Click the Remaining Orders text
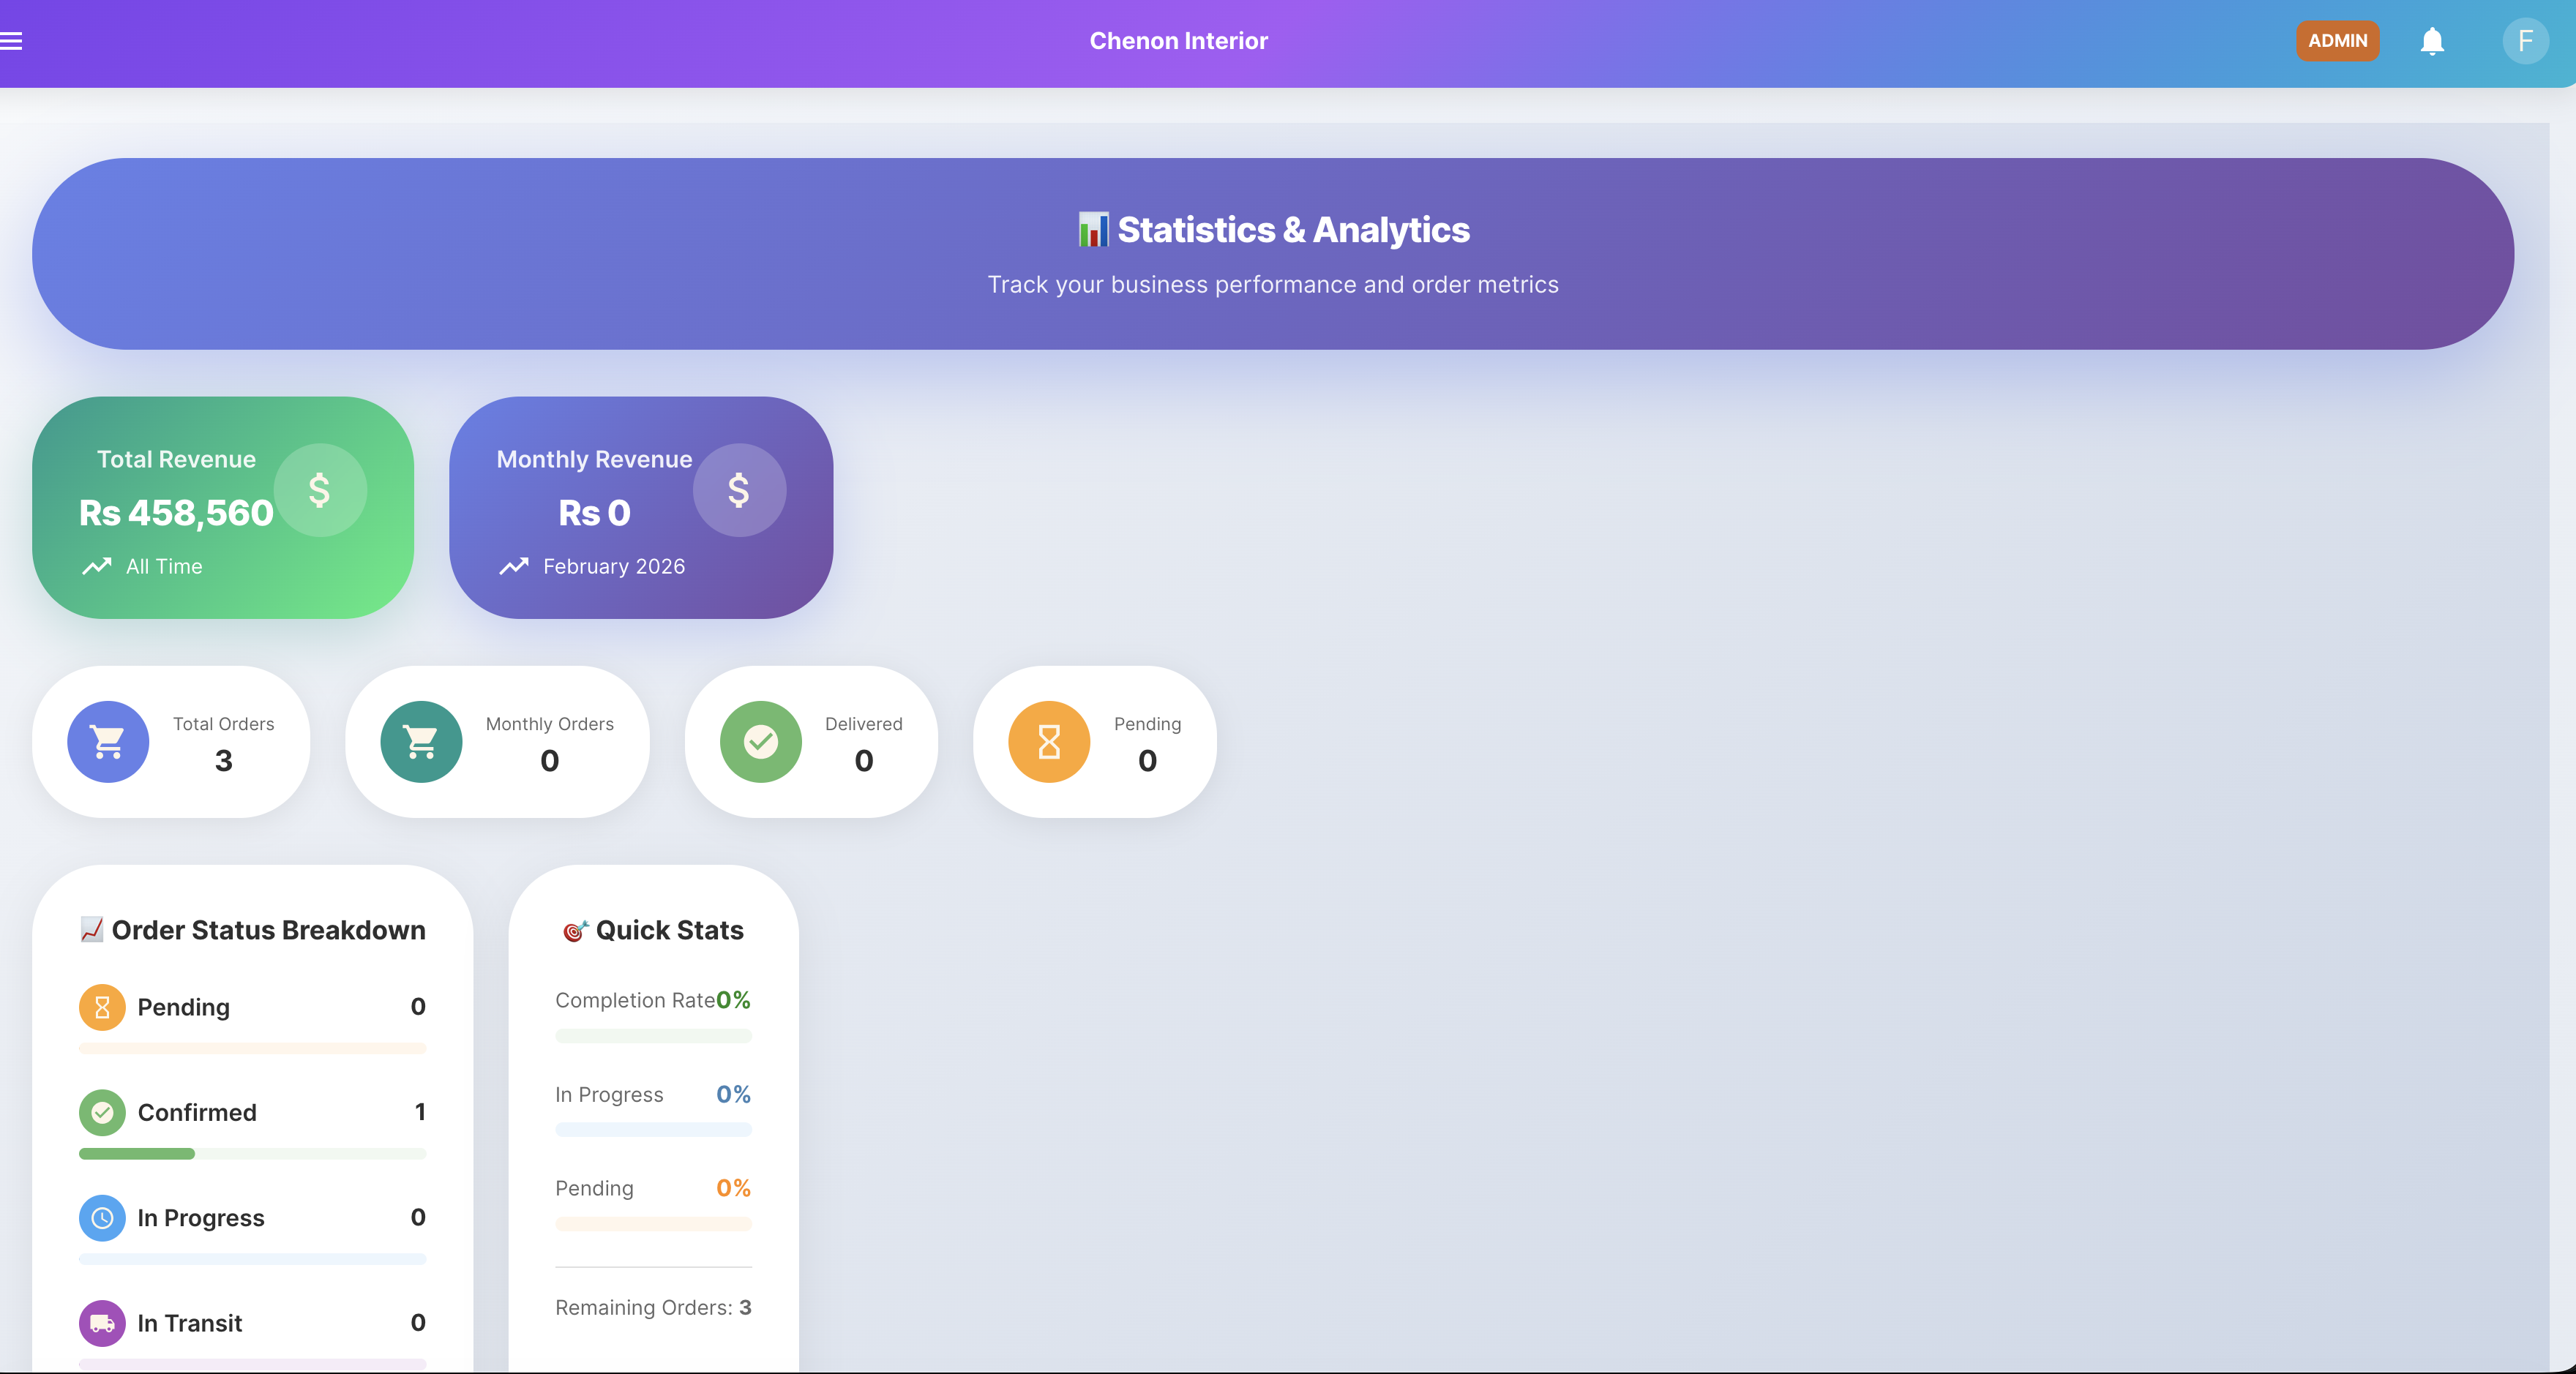The image size is (2576, 1374). (653, 1307)
